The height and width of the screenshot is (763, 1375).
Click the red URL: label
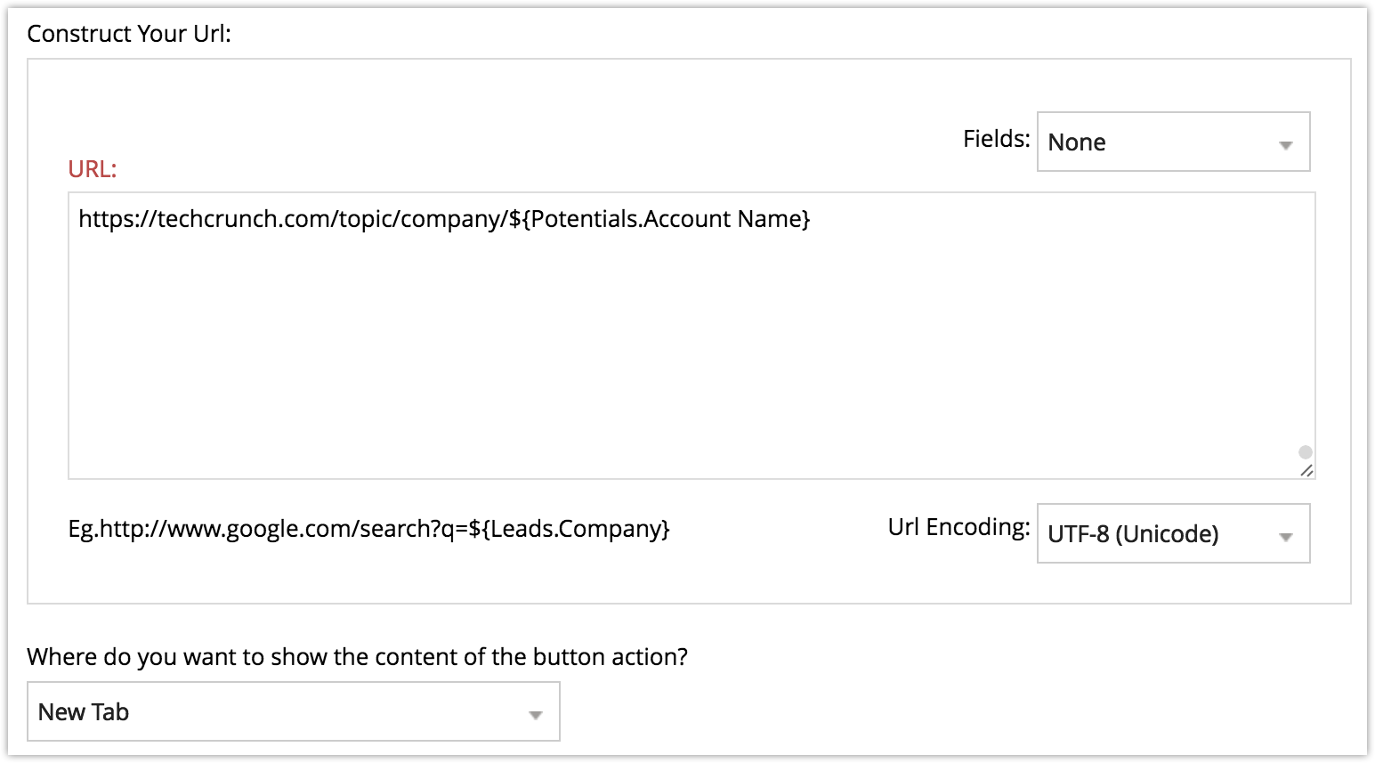click(93, 169)
